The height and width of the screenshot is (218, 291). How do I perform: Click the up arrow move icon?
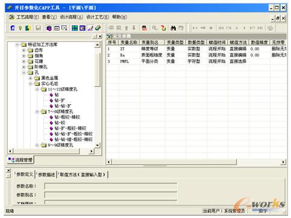pyautogui.click(x=127, y=28)
